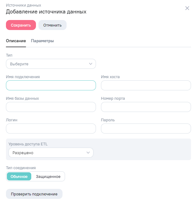The height and width of the screenshot is (202, 196).
Task: Select the Описание tab
Action: tap(16, 41)
